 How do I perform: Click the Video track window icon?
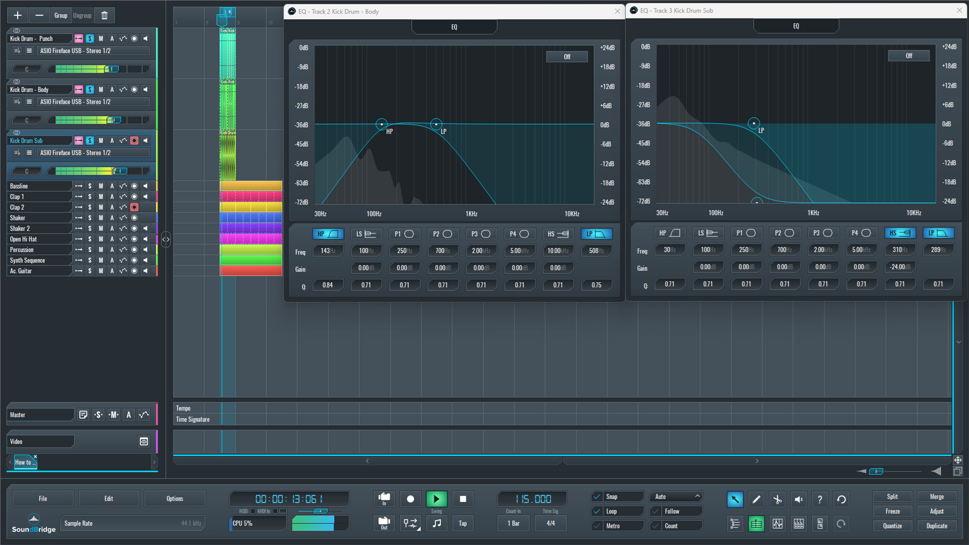click(144, 442)
